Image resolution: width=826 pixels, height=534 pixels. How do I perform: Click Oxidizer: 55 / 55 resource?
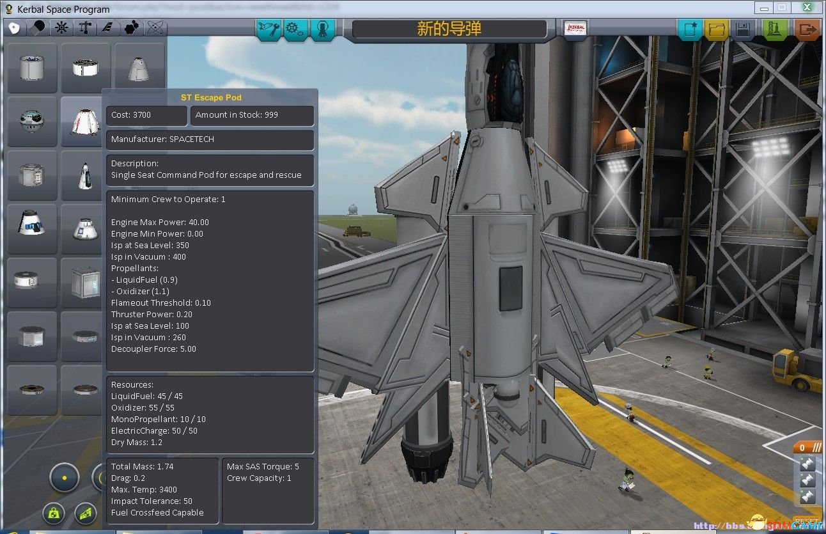pyautogui.click(x=143, y=407)
